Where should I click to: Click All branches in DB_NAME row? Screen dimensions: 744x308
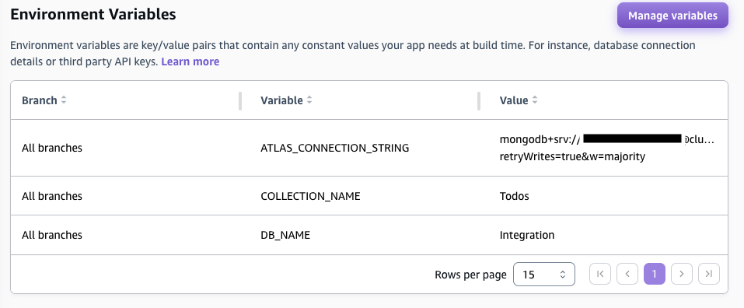coord(52,235)
